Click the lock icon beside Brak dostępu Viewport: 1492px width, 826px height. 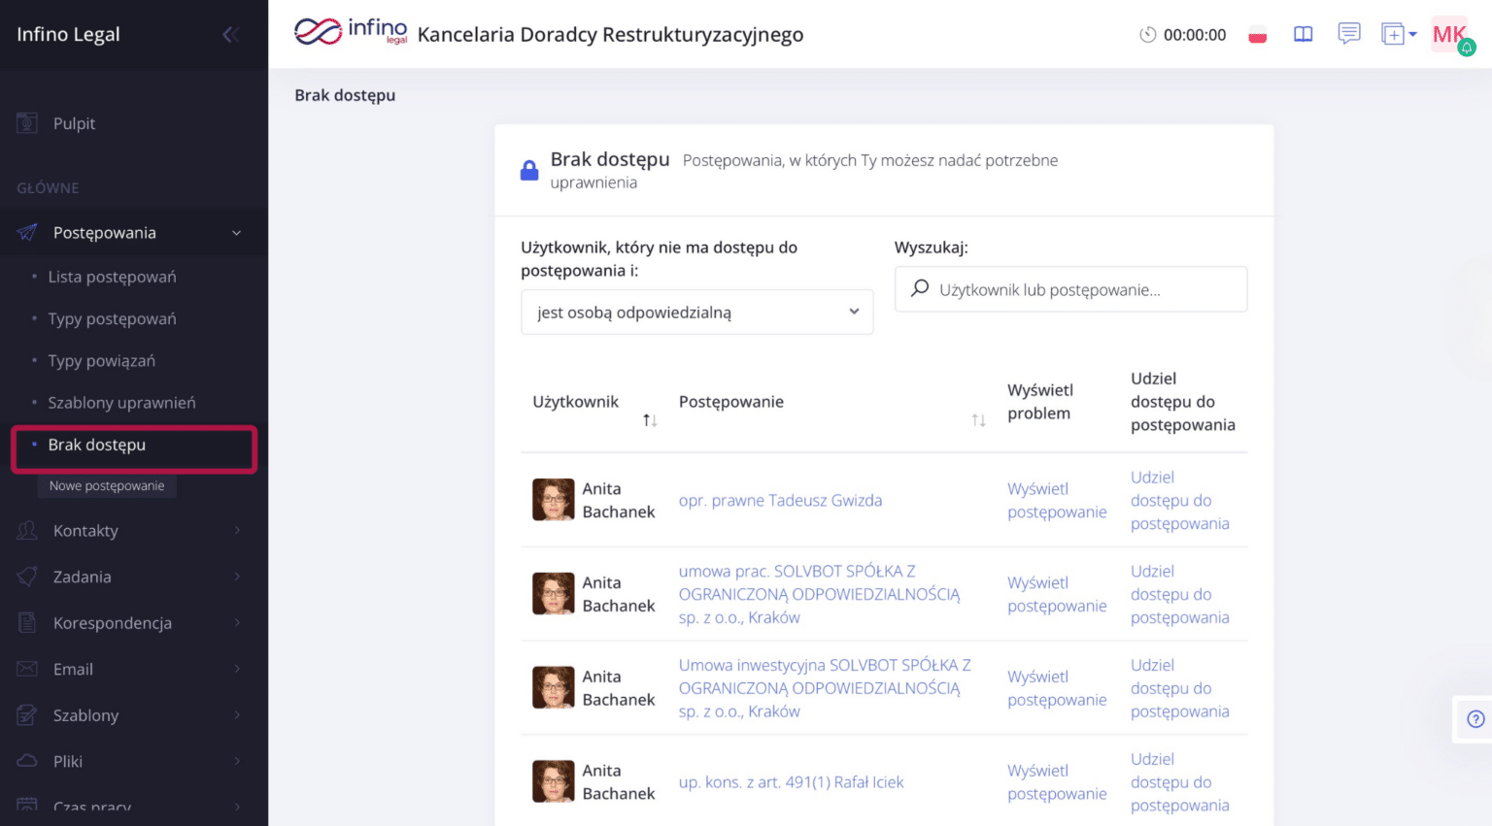coord(529,171)
